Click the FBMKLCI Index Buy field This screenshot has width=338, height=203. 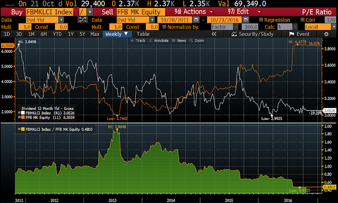click(50, 12)
